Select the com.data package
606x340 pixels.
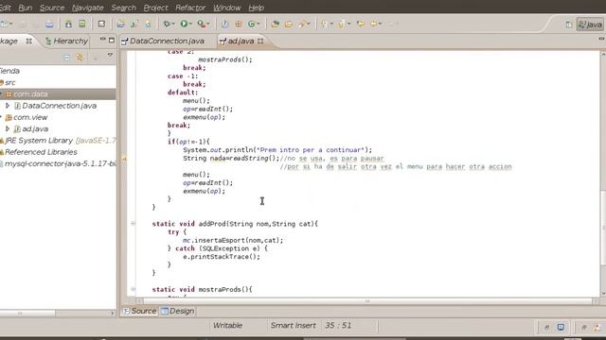(30, 94)
